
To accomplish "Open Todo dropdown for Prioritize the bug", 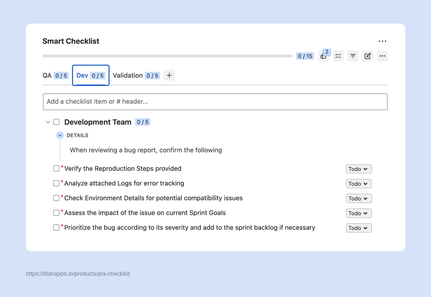I will pyautogui.click(x=359, y=228).
